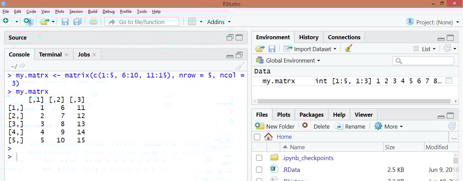The image size is (463, 181).
Task: Click the workspace panes grid icon
Action: point(192,22)
